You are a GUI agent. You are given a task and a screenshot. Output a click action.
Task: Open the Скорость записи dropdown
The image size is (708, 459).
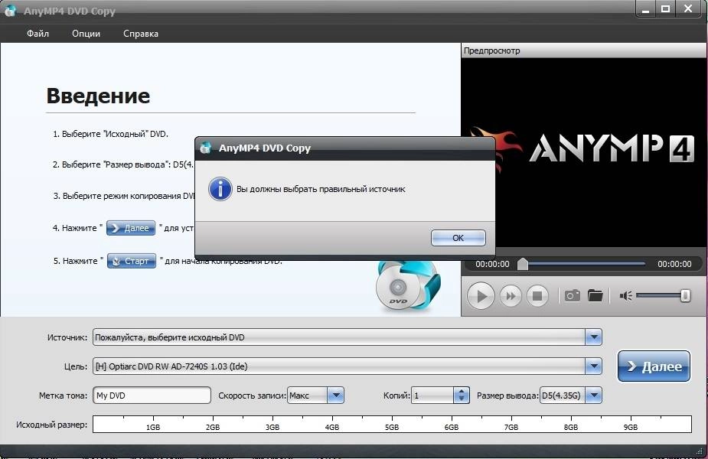335,396
